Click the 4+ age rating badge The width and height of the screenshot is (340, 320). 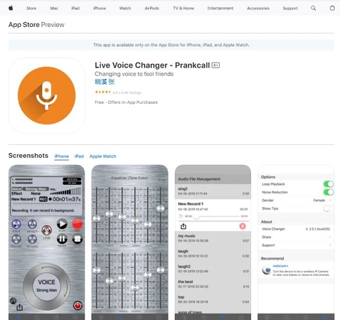tap(216, 65)
